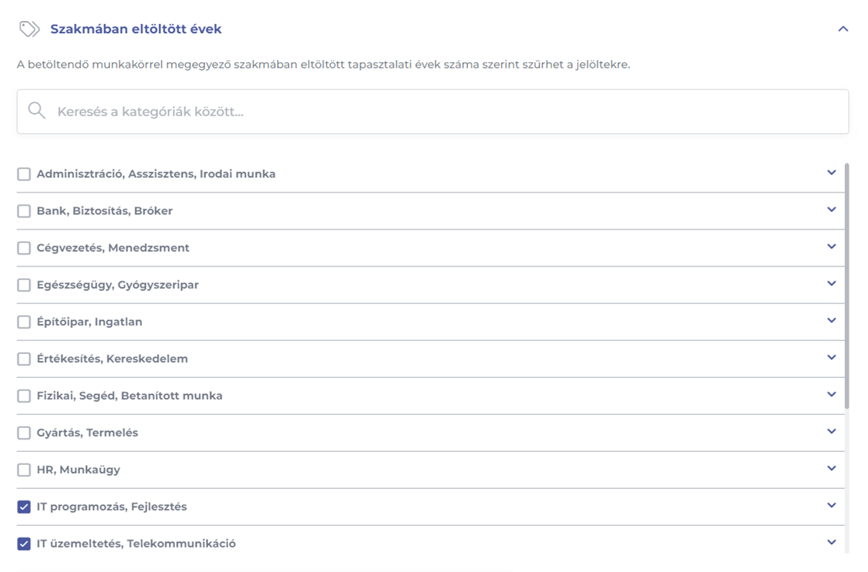The height and width of the screenshot is (572, 868).
Task: Check the Adminisztráció, Asszisztens, Irodai munka box
Action: click(x=24, y=174)
